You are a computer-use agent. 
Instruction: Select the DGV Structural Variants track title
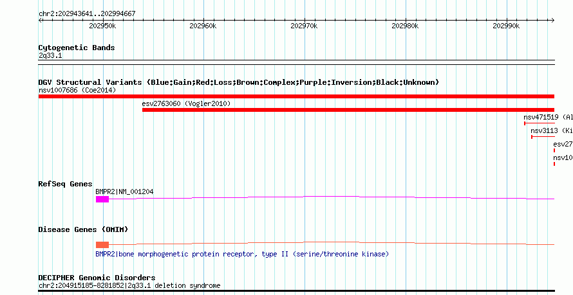(x=239, y=82)
